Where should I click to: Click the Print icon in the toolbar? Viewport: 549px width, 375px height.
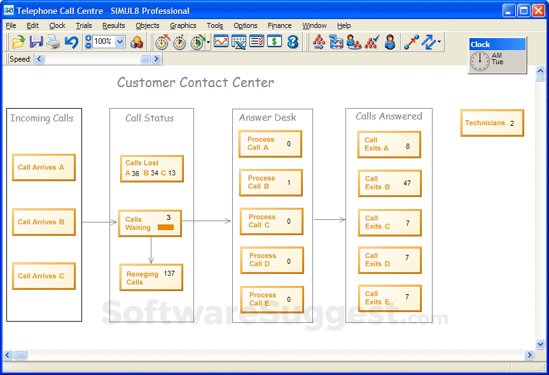pos(53,42)
